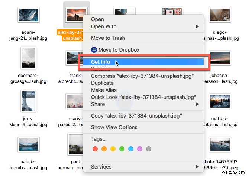249x176 pixels.
Task: Apply the green tag color
Action: pos(122,149)
